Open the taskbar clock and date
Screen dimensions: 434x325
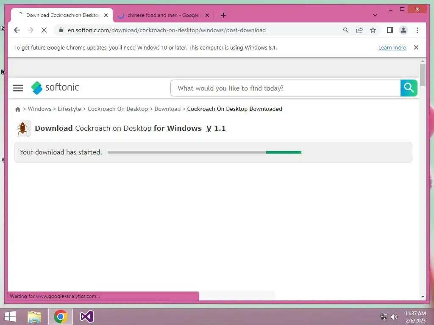tap(415, 317)
